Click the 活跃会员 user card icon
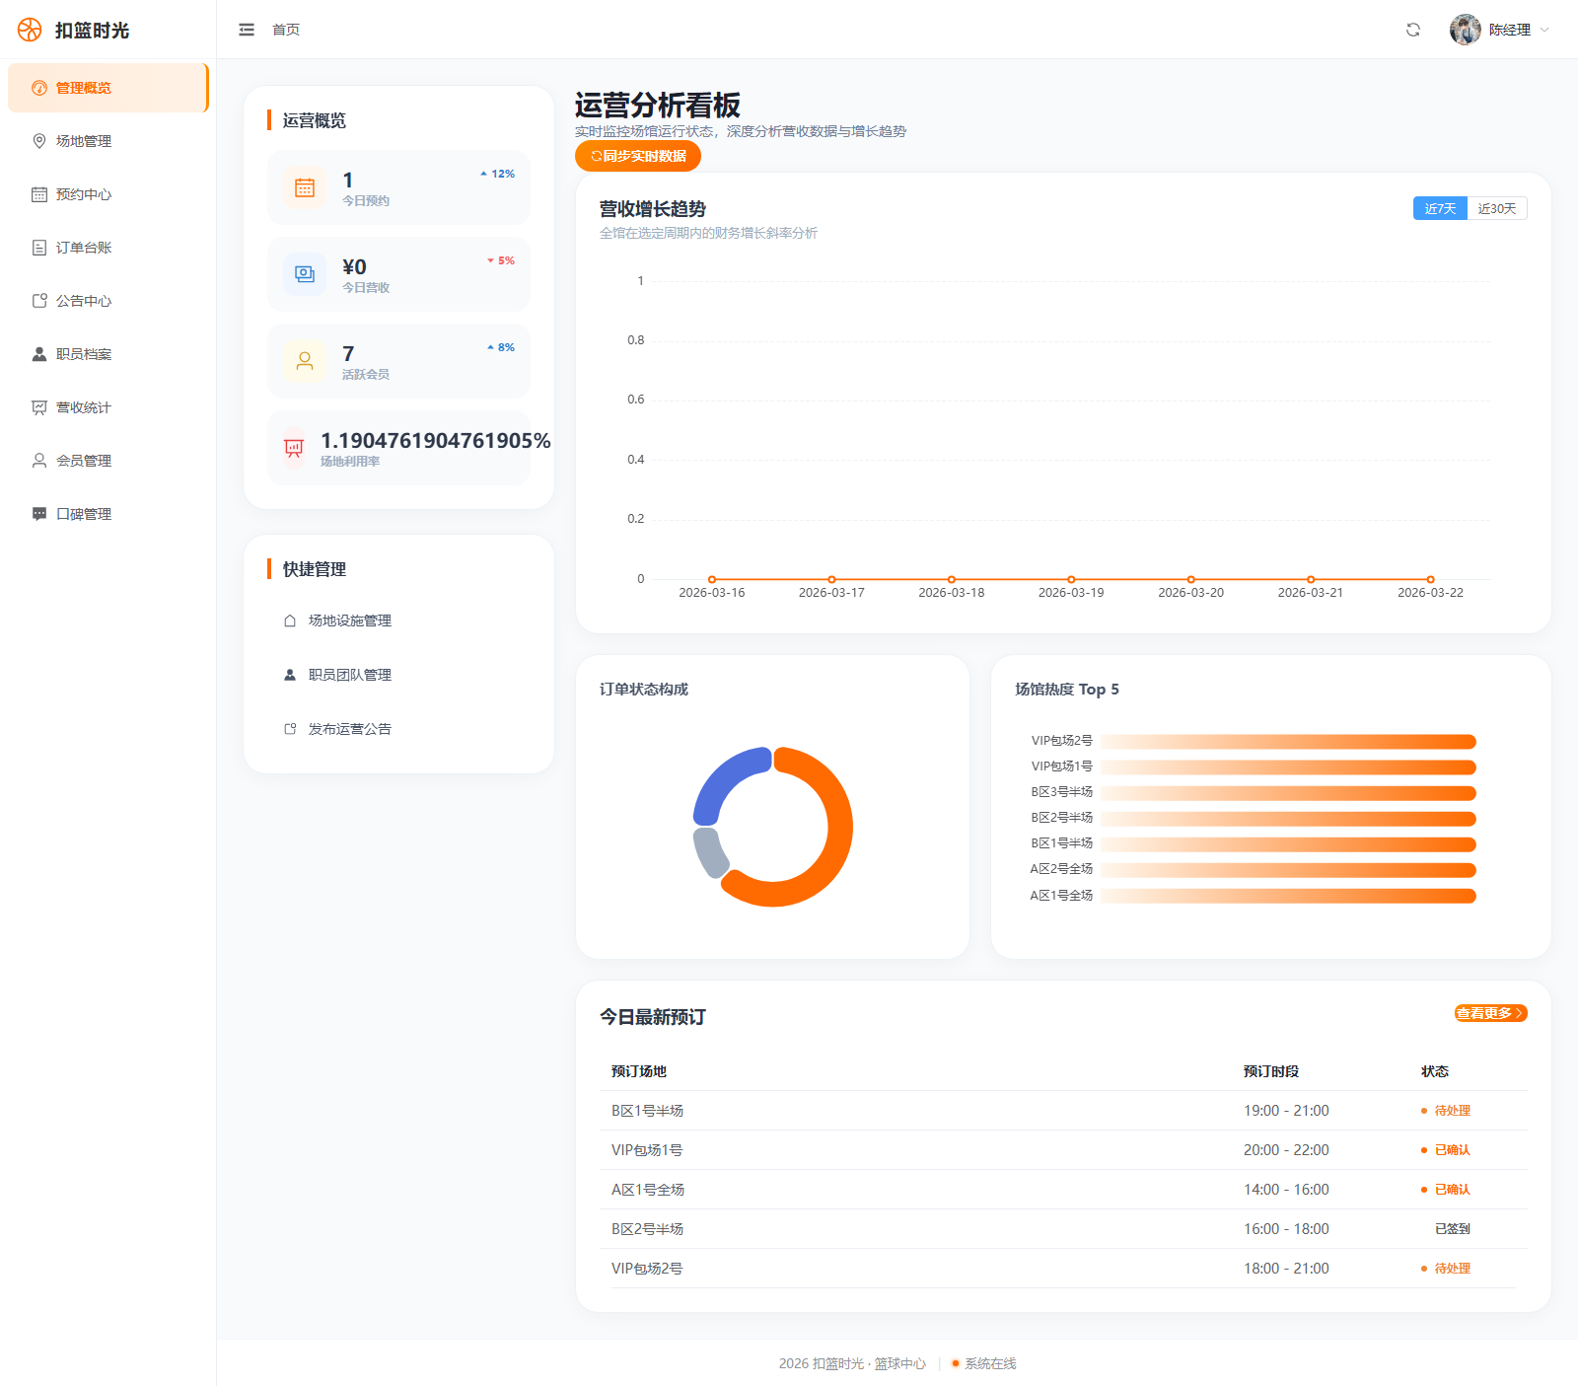Viewport: 1578px width, 1386px height. [305, 361]
